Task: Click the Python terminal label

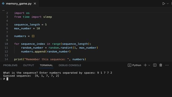Action: click(x=137, y=65)
